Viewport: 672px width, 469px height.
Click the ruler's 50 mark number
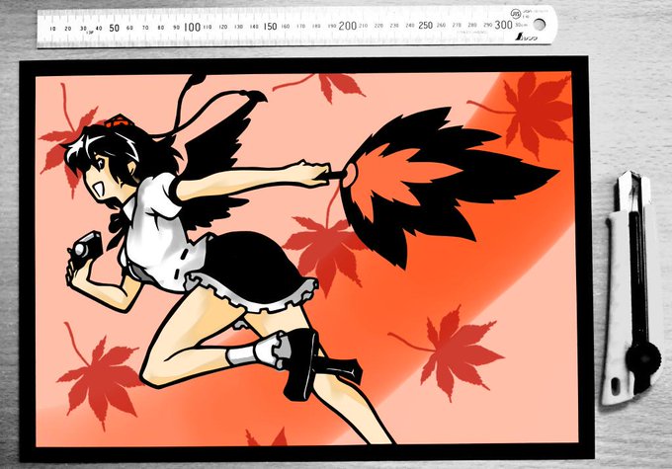tap(114, 28)
